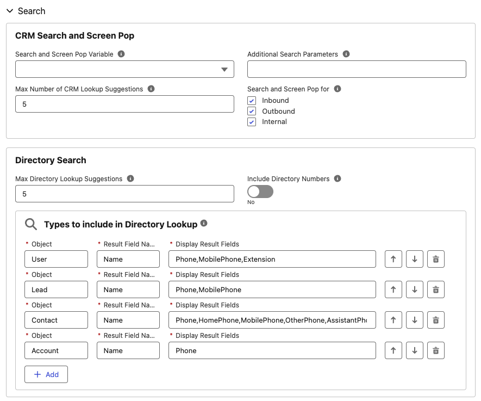The height and width of the screenshot is (401, 481).
Task: Click the User object field
Action: pos(56,259)
